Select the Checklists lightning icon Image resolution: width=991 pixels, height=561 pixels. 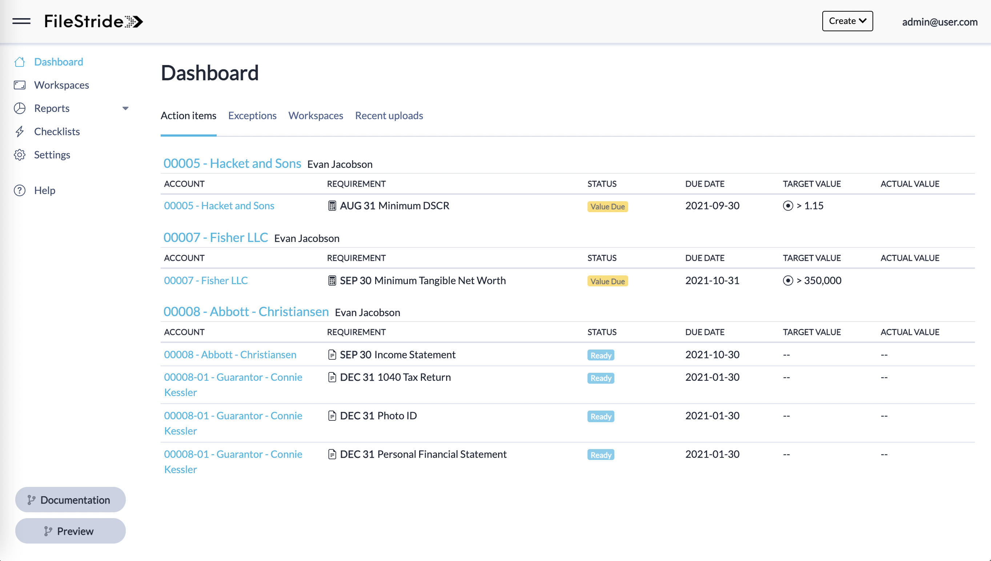point(20,132)
